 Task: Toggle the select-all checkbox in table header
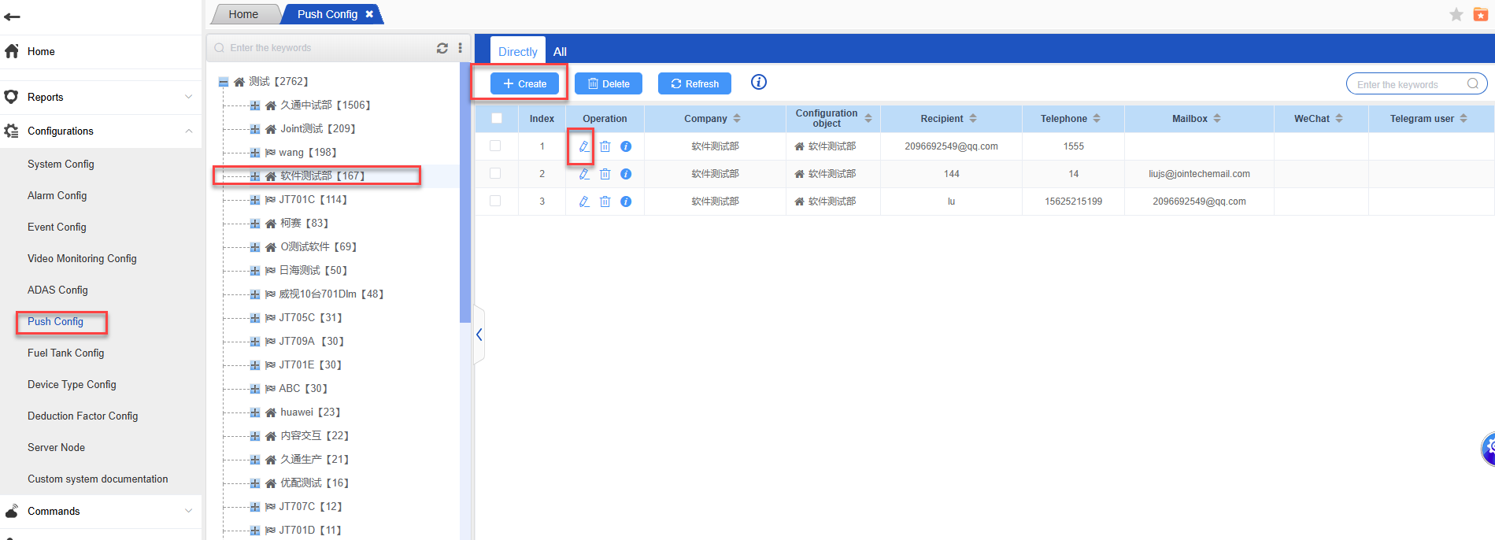(496, 119)
